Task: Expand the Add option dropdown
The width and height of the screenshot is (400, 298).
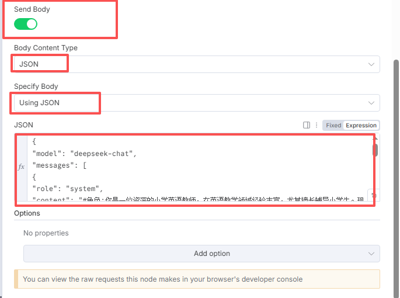Action: coord(201,254)
